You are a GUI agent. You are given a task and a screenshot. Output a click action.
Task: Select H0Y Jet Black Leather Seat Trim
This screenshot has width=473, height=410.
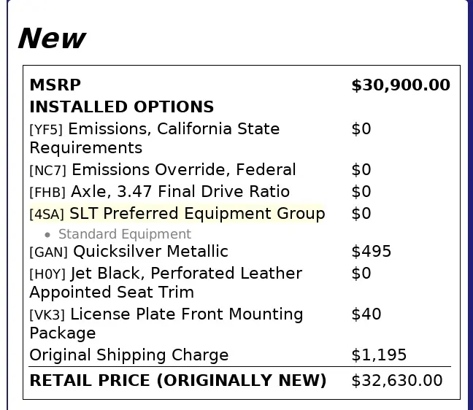[166, 283]
